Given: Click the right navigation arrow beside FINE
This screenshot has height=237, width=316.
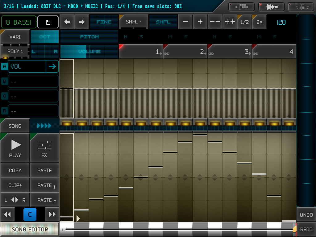Looking at the screenshot, I should [81, 22].
